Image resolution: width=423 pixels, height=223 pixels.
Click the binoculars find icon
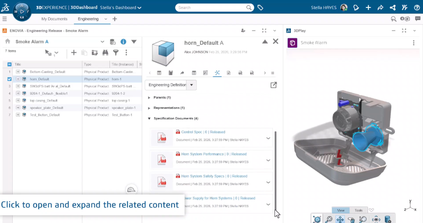coord(105,53)
